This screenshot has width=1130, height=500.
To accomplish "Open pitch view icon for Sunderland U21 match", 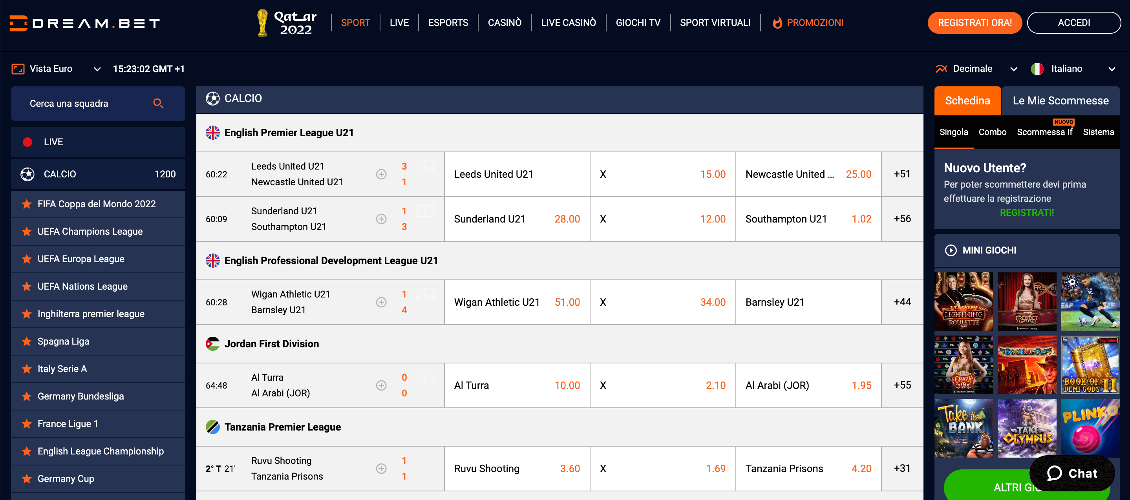I will [x=425, y=211].
